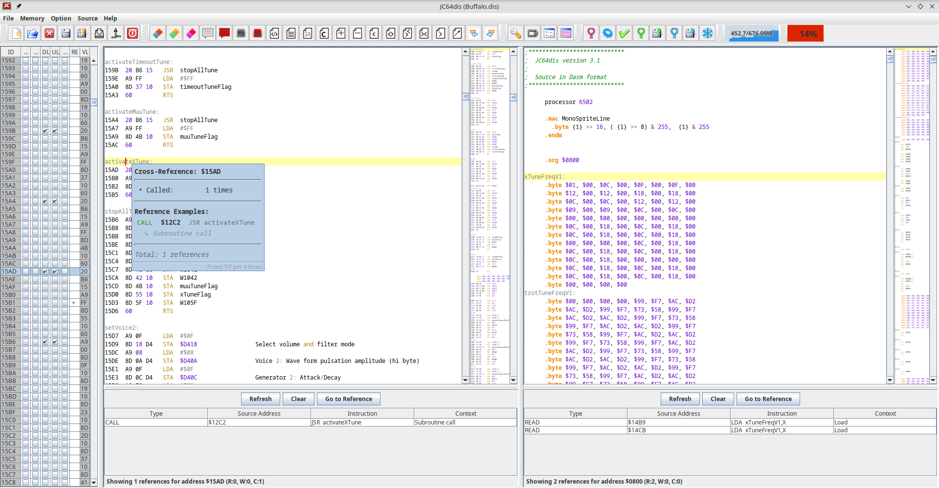The width and height of the screenshot is (939, 488).
Task: Click the green checkmark toolbar icon
Action: coord(624,33)
